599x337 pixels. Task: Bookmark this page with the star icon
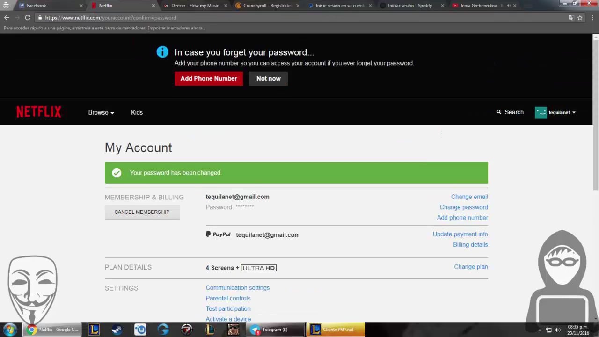[x=580, y=18]
